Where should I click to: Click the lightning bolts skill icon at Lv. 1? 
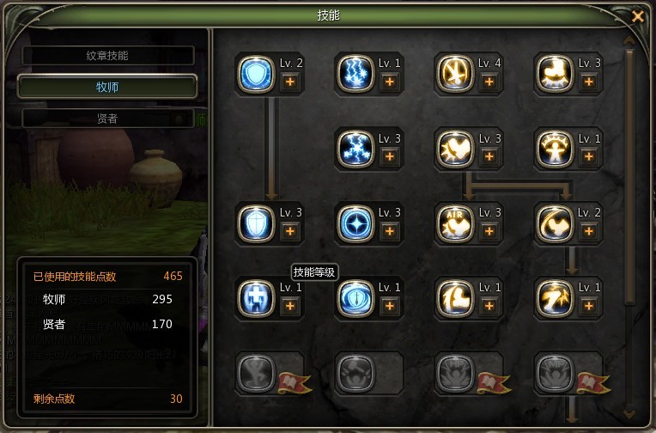355,74
